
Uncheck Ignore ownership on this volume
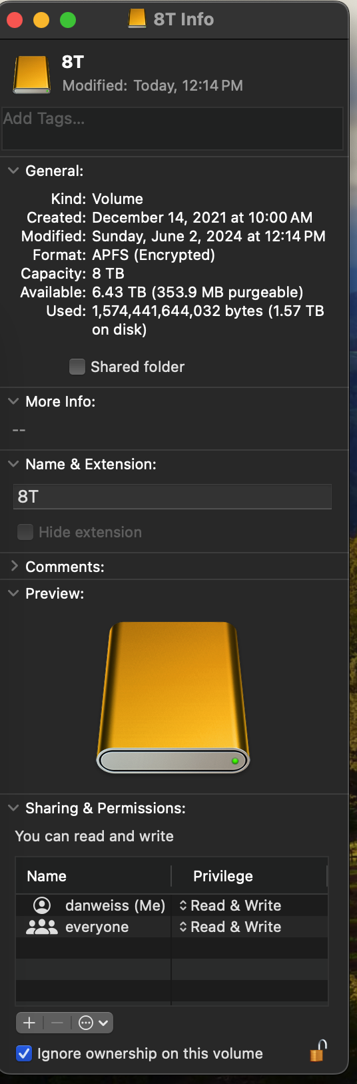click(x=24, y=1053)
